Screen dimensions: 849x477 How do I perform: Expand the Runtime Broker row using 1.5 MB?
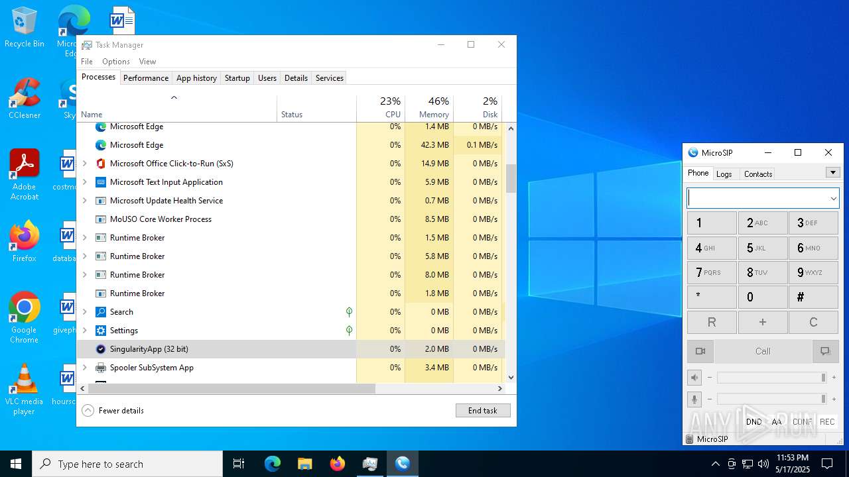click(84, 238)
